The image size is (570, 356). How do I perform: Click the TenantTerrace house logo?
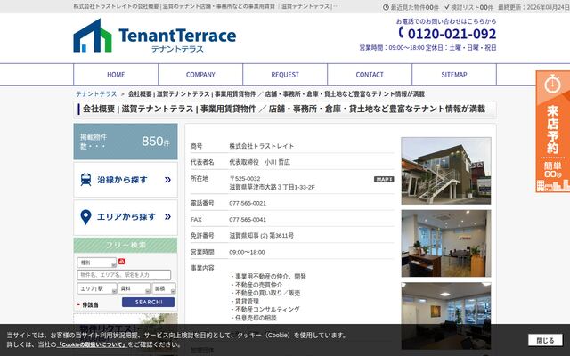(93, 36)
